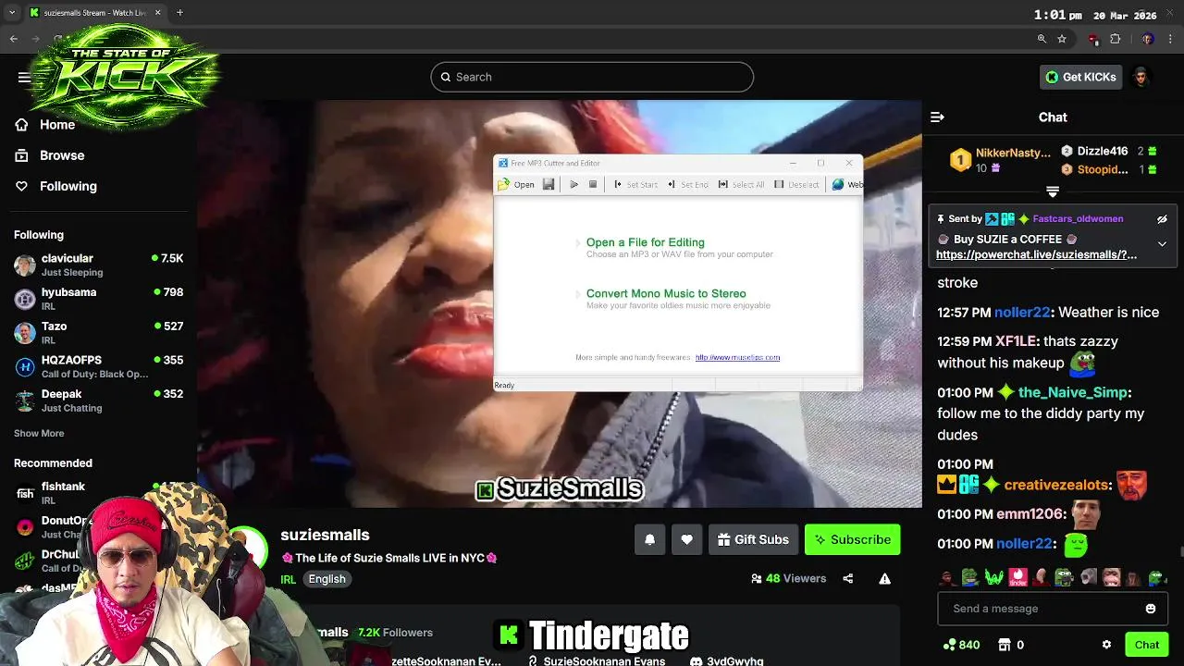The height and width of the screenshot is (666, 1184).
Task: Click username noller22 in Weather message
Action: [x=1023, y=312]
